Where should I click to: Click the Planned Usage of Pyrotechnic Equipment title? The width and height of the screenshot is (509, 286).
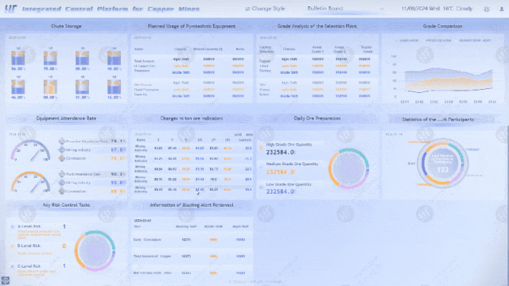tap(192, 26)
